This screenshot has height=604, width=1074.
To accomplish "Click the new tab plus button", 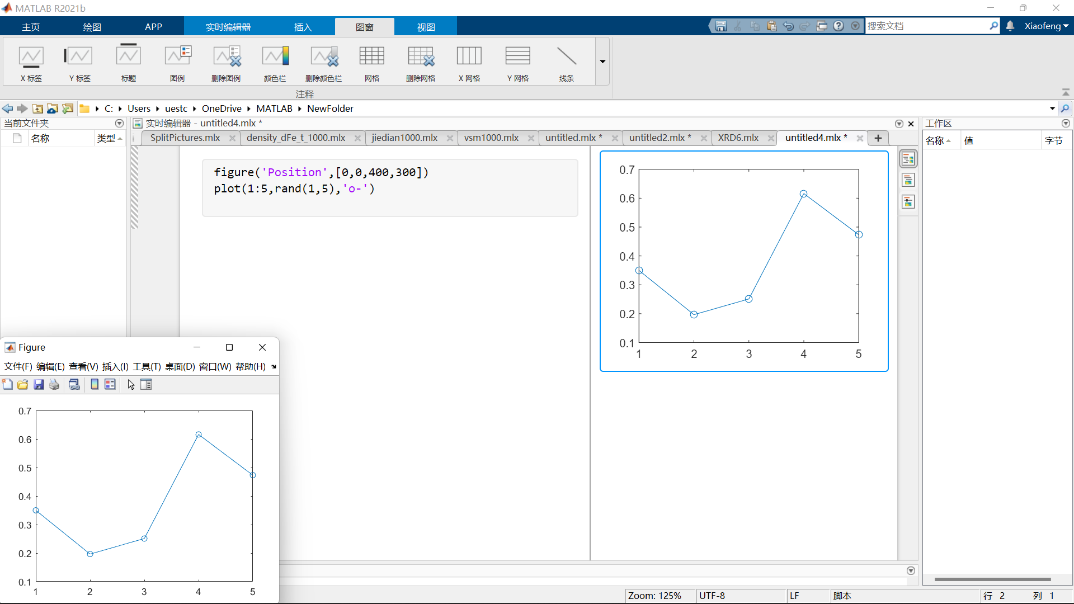I will point(878,138).
